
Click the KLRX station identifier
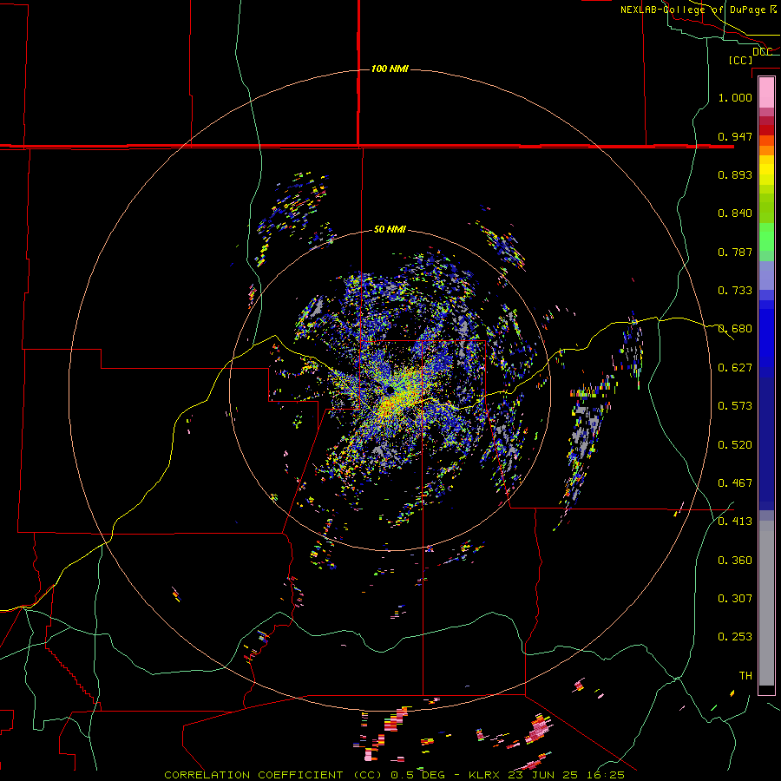click(x=486, y=775)
